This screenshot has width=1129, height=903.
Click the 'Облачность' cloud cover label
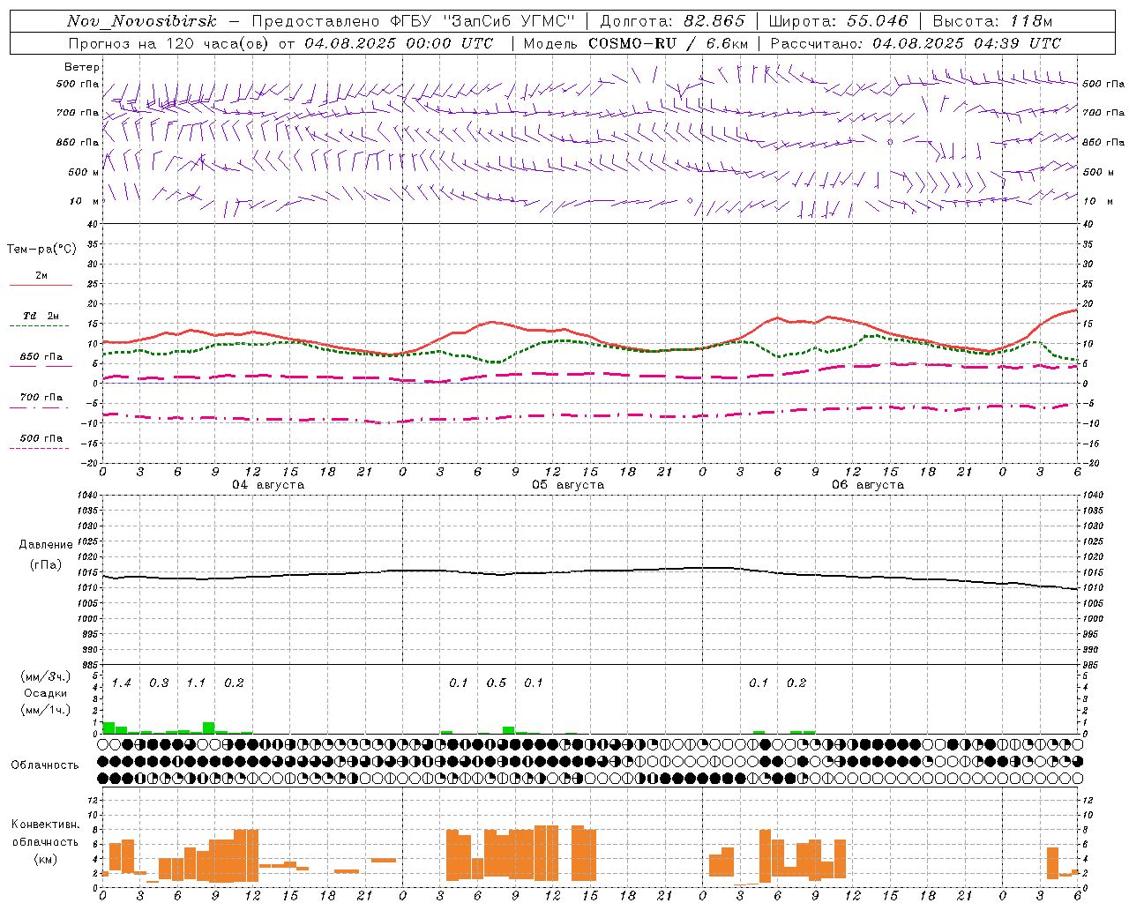pos(45,765)
